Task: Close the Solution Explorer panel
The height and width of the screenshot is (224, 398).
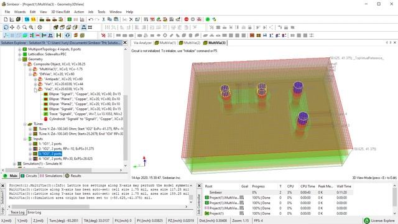Action: tap(125, 43)
